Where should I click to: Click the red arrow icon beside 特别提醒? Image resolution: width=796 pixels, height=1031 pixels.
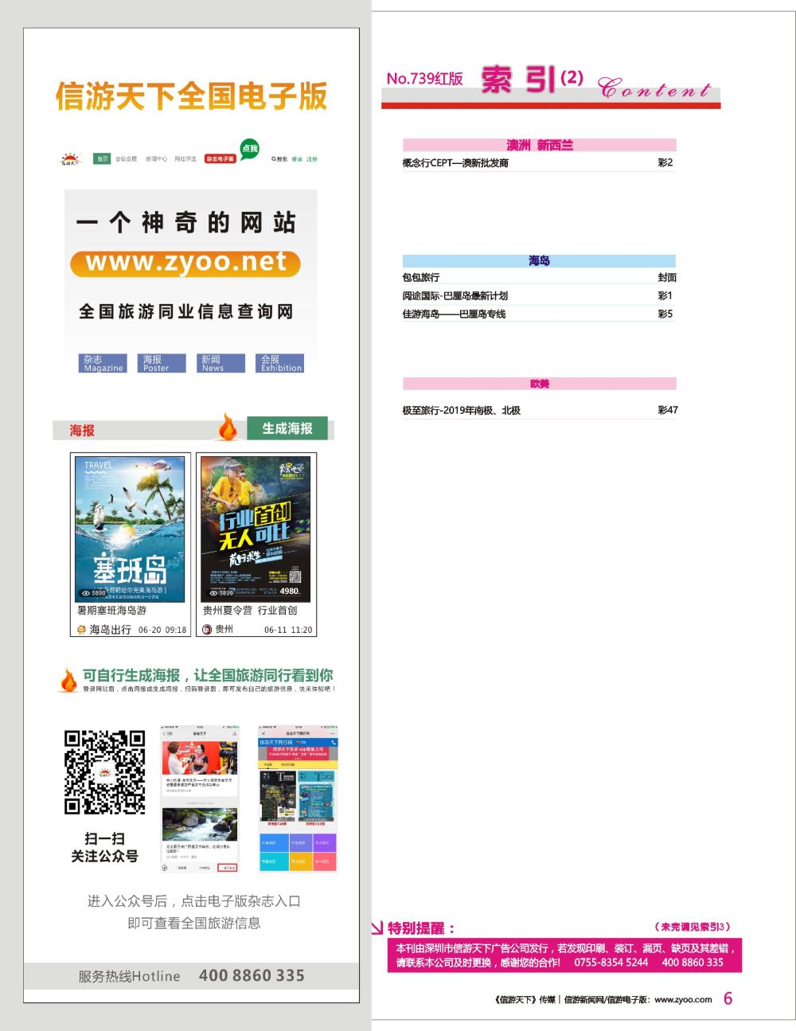377,928
